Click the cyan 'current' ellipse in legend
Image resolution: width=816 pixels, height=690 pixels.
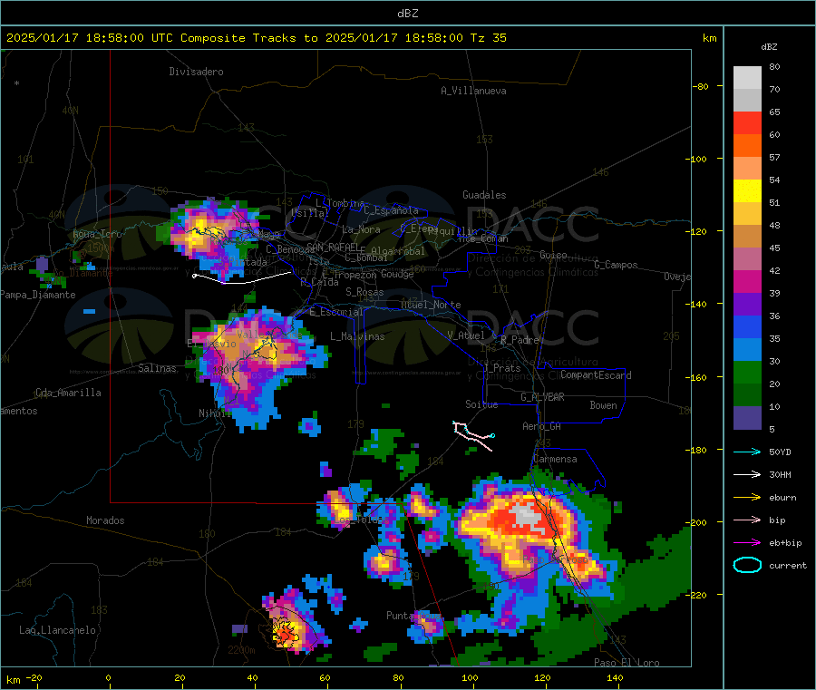(x=747, y=565)
